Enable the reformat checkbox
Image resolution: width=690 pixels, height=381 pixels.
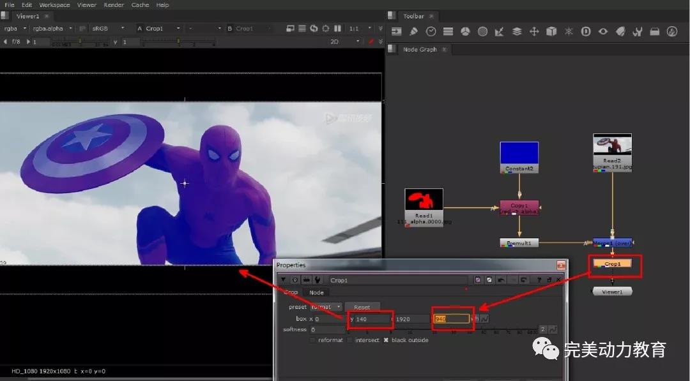click(312, 340)
